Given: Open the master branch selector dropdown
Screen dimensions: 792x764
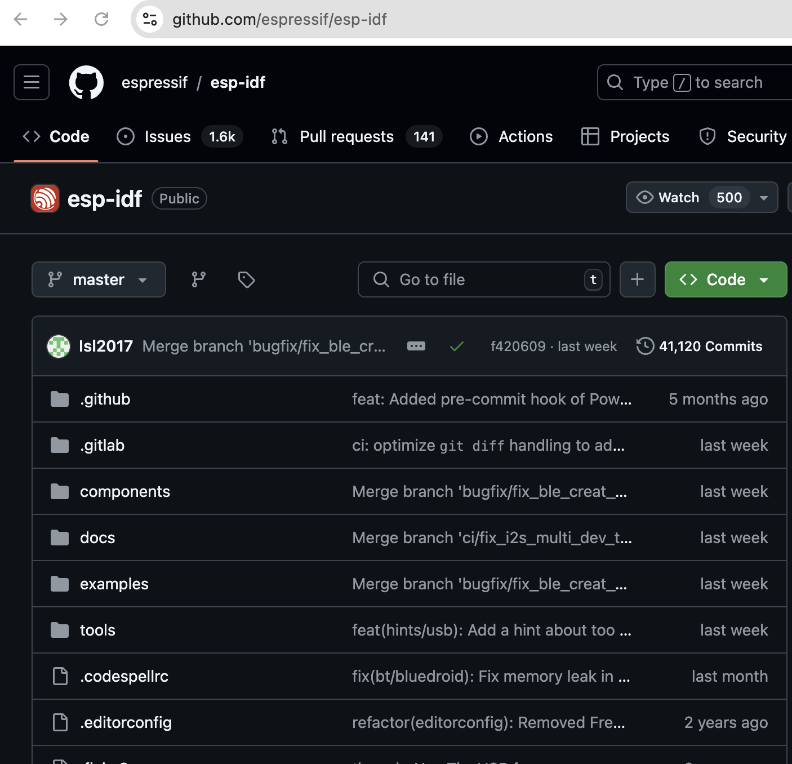Looking at the screenshot, I should click(99, 279).
